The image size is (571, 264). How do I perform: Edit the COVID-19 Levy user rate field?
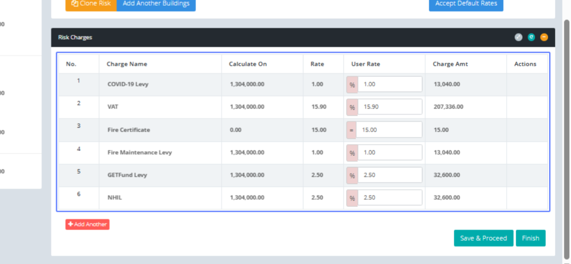389,85
